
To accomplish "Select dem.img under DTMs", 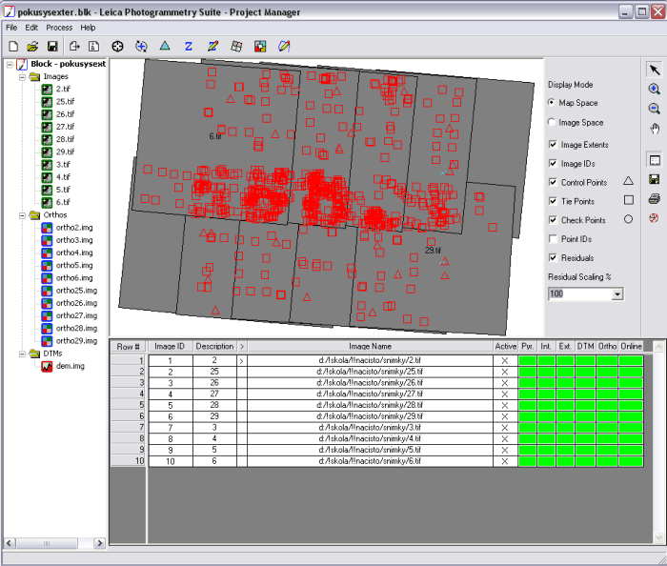I will pyautogui.click(x=71, y=366).
